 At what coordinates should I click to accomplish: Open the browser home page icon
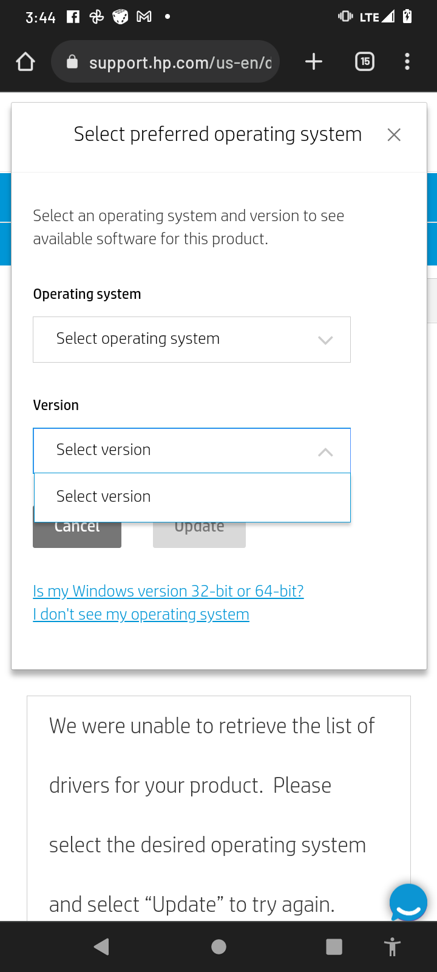(x=25, y=61)
